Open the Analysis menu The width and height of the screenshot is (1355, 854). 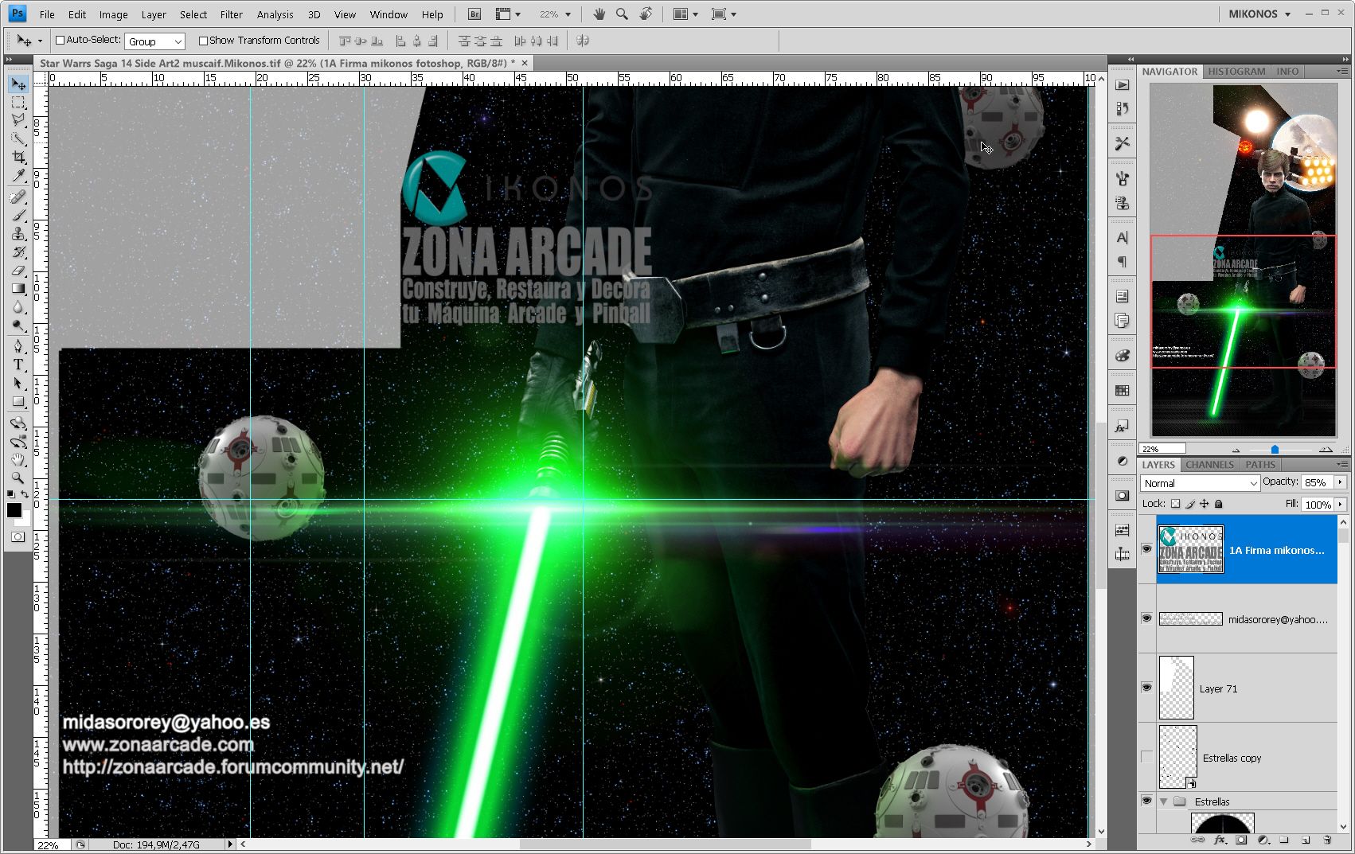click(x=275, y=14)
